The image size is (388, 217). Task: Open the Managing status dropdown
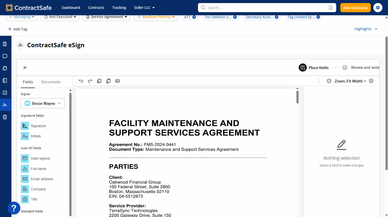[22, 17]
